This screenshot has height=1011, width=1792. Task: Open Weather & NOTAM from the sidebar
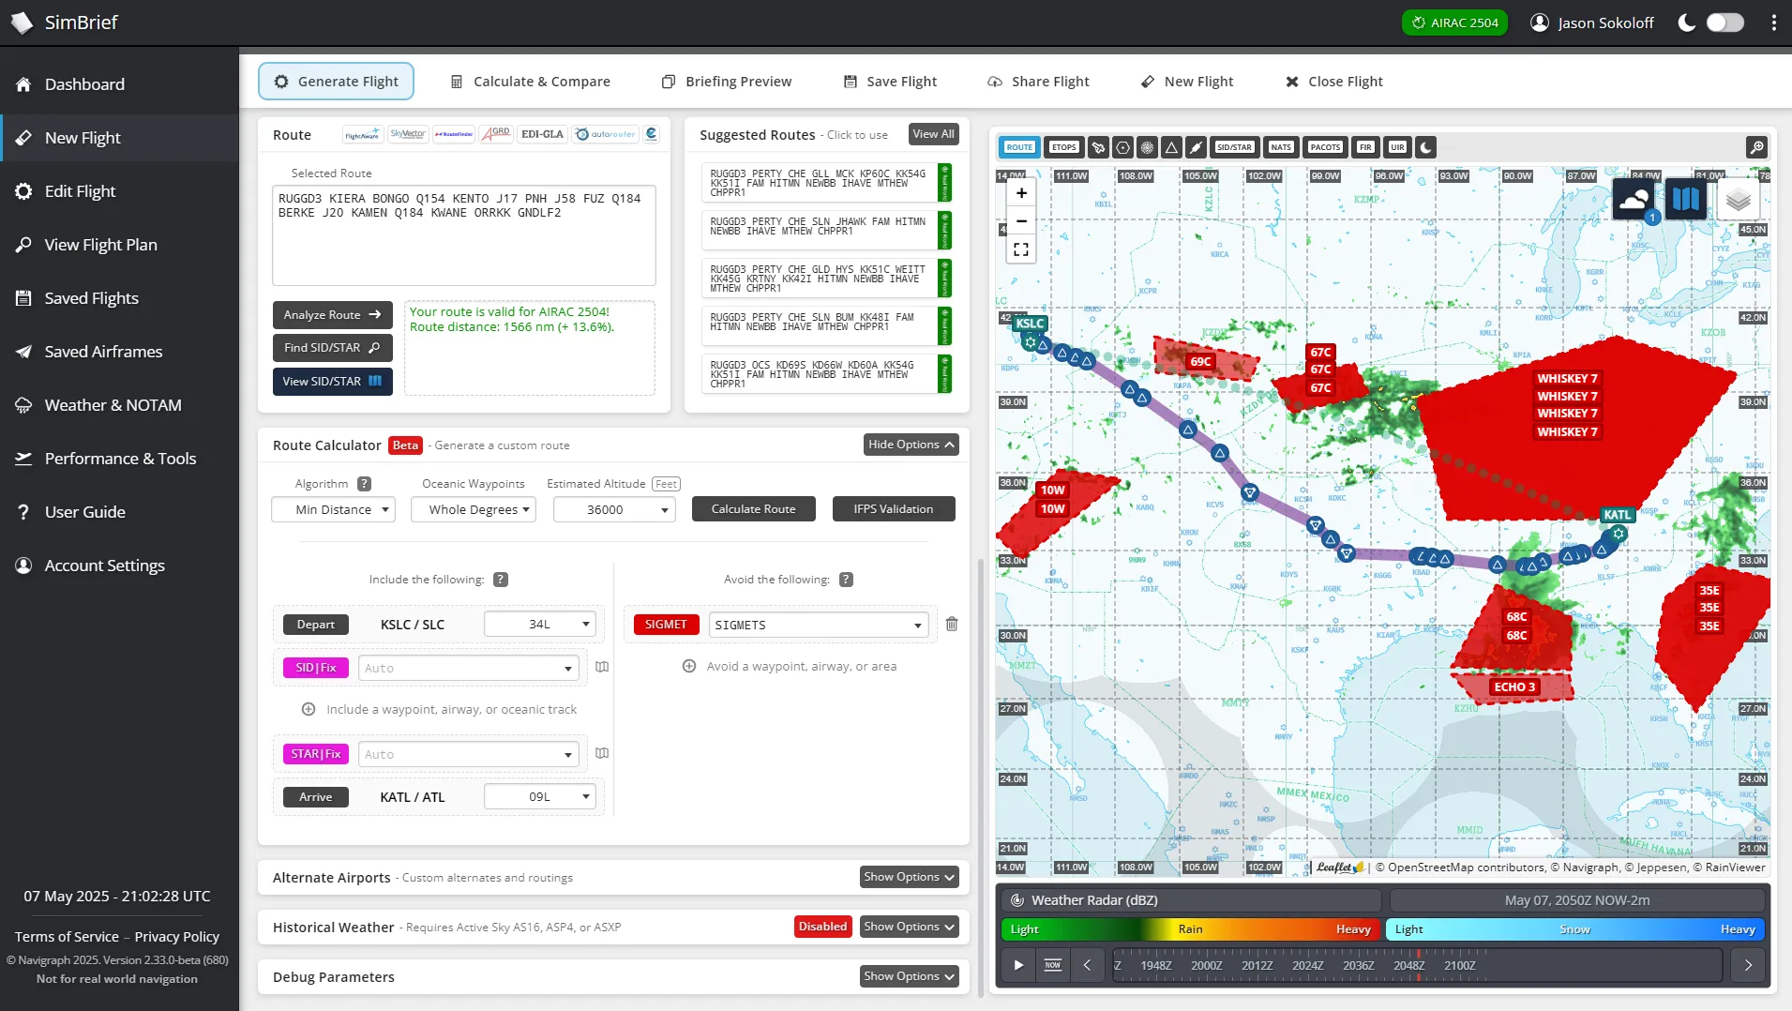tap(113, 404)
